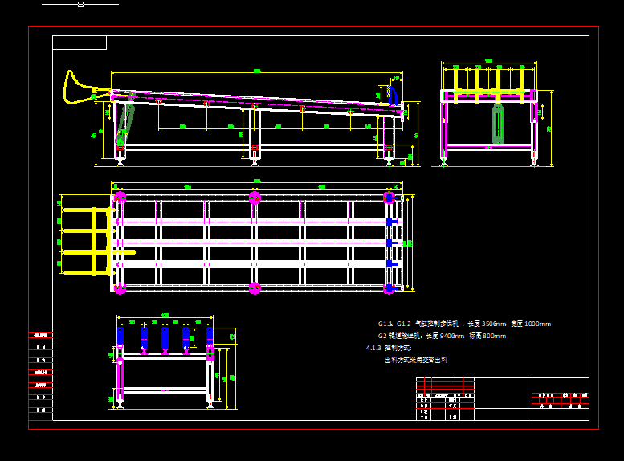The image size is (624, 461).
Task: Grab the small square handle on the top line
Action: pyautogui.click(x=80, y=4)
